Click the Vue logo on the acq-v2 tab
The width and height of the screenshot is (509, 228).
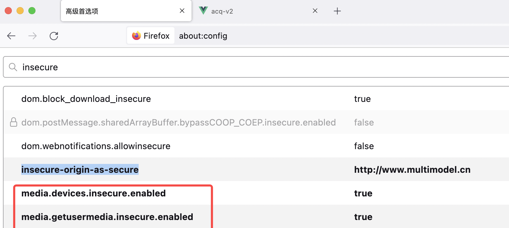click(x=203, y=10)
